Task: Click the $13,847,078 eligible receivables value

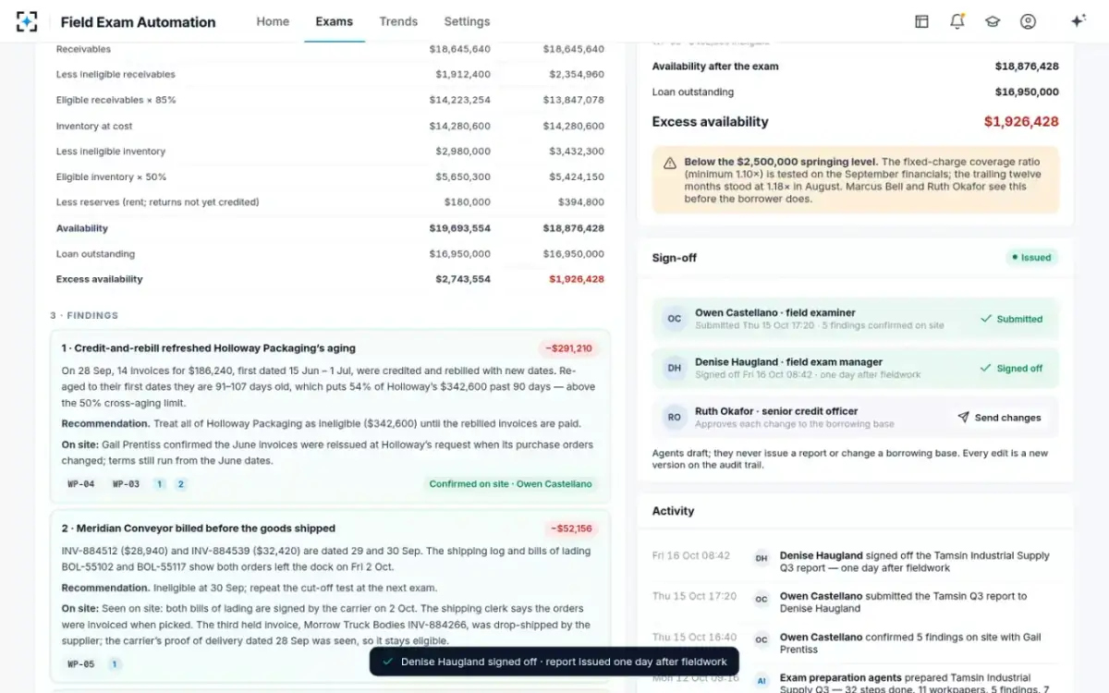Action: [x=574, y=100]
